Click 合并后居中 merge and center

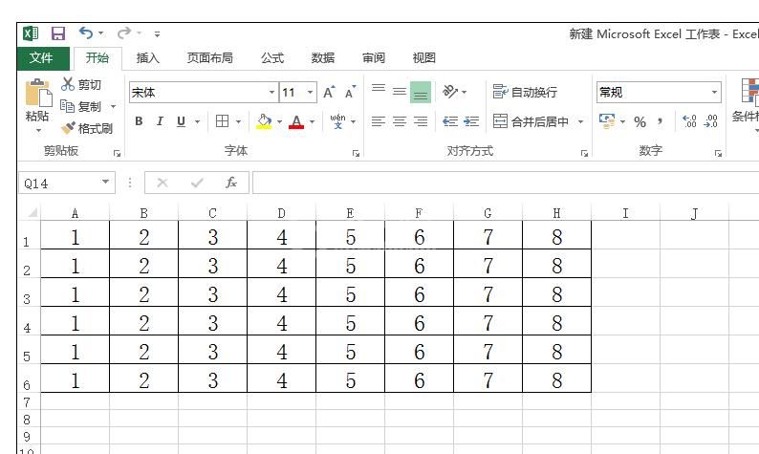click(x=531, y=121)
